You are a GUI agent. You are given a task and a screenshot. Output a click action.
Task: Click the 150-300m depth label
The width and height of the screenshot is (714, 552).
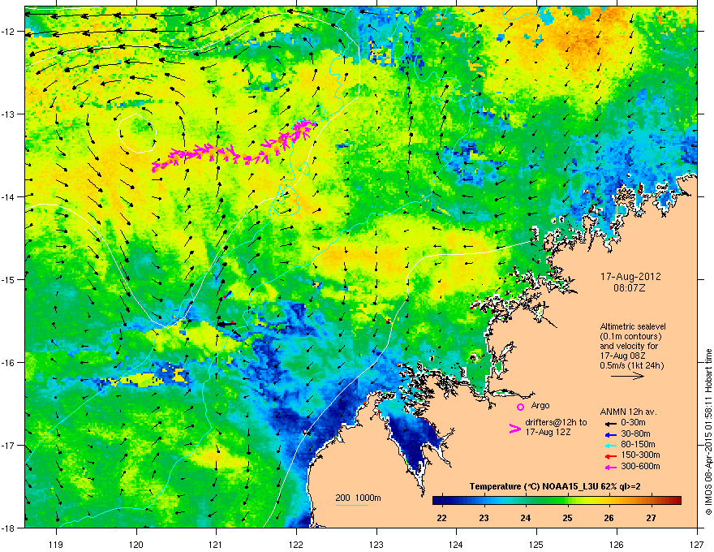coord(640,455)
